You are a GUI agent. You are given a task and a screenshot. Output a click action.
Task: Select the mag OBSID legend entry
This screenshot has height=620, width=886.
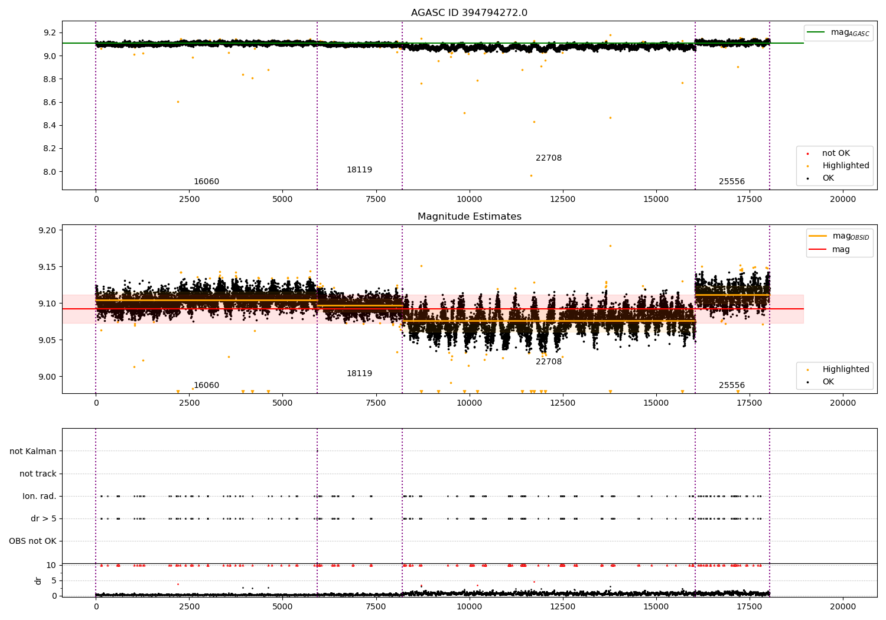[839, 236]
